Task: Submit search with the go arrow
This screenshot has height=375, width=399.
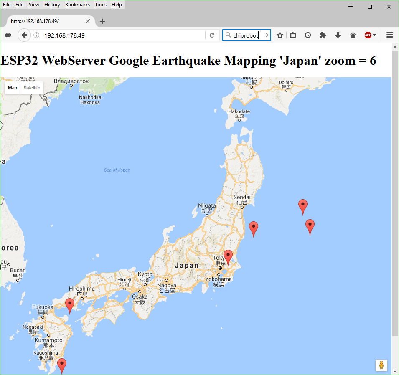Action: point(266,35)
